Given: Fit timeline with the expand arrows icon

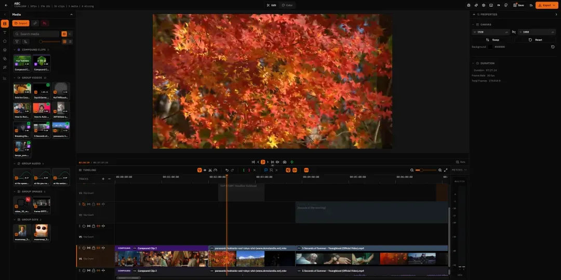Looking at the screenshot, I should coord(446,170).
